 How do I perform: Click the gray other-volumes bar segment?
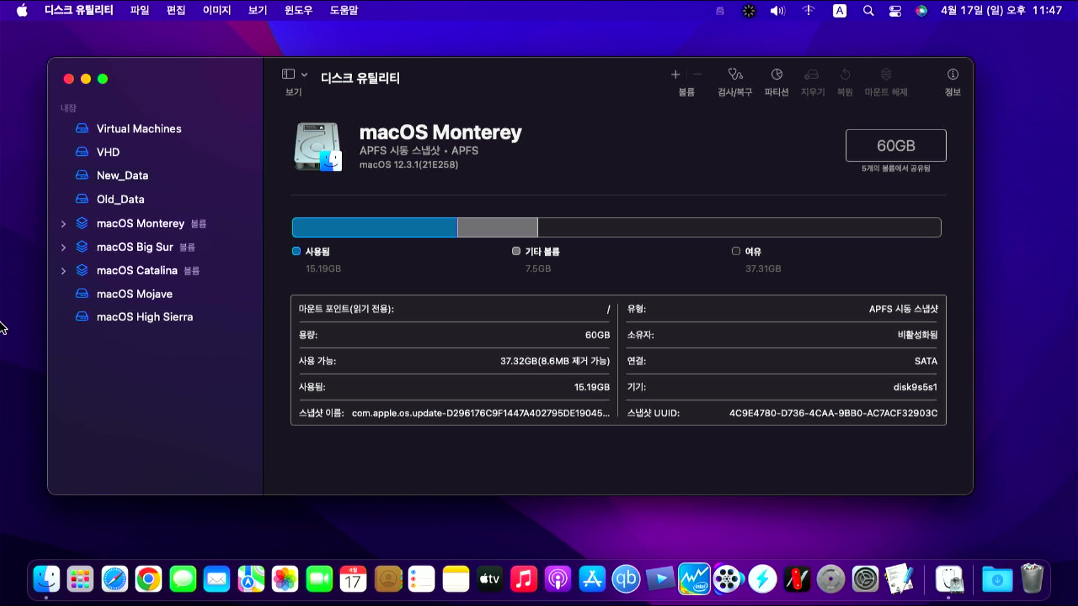(497, 227)
